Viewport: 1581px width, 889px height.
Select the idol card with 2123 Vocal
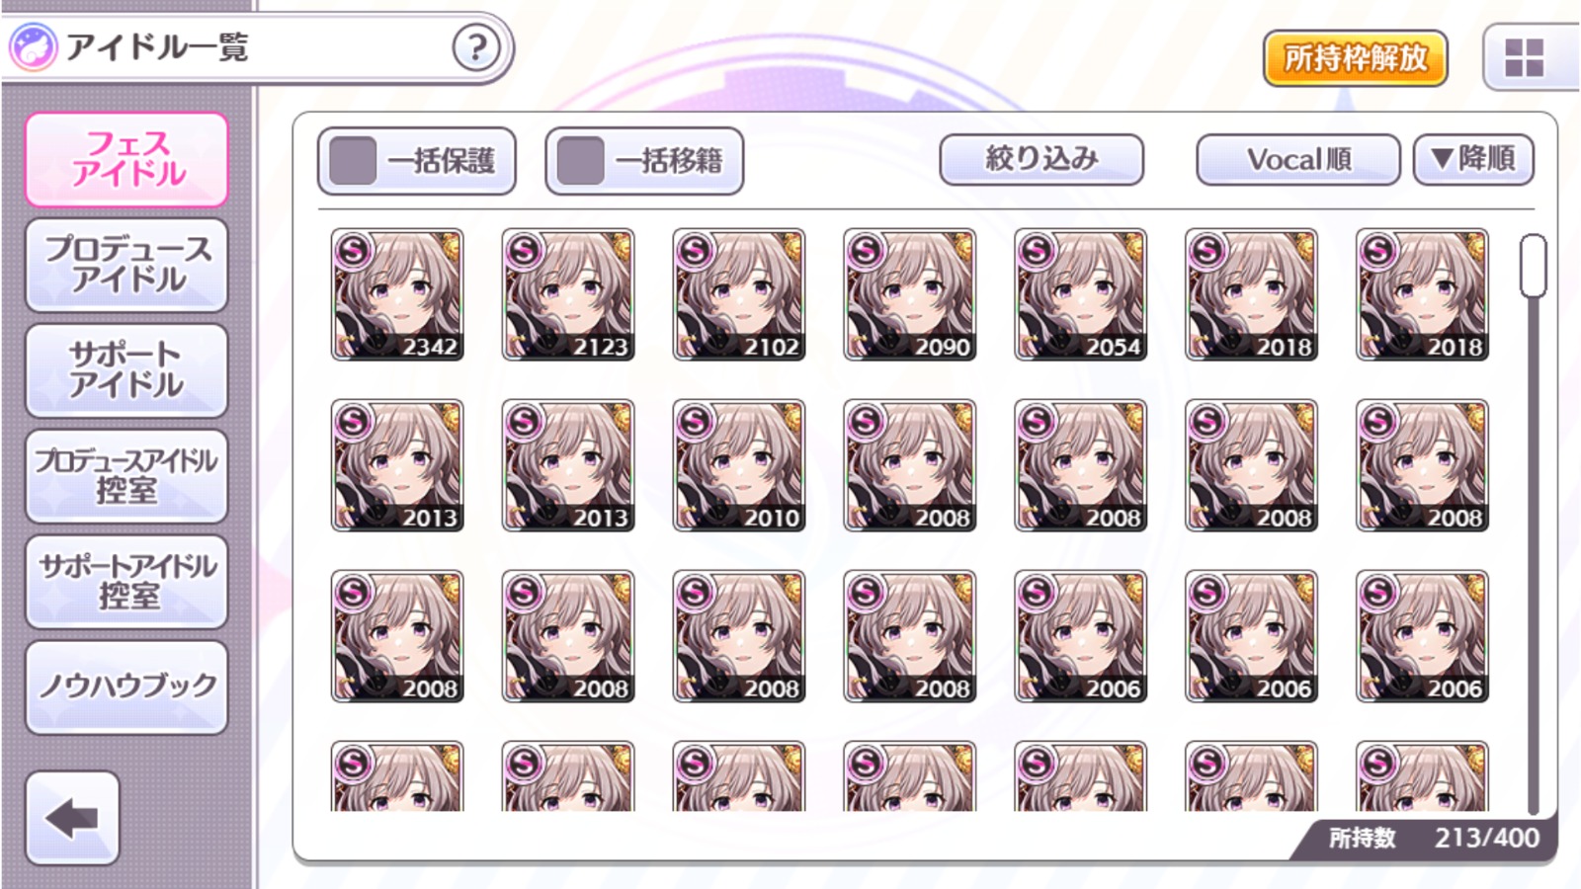click(568, 294)
